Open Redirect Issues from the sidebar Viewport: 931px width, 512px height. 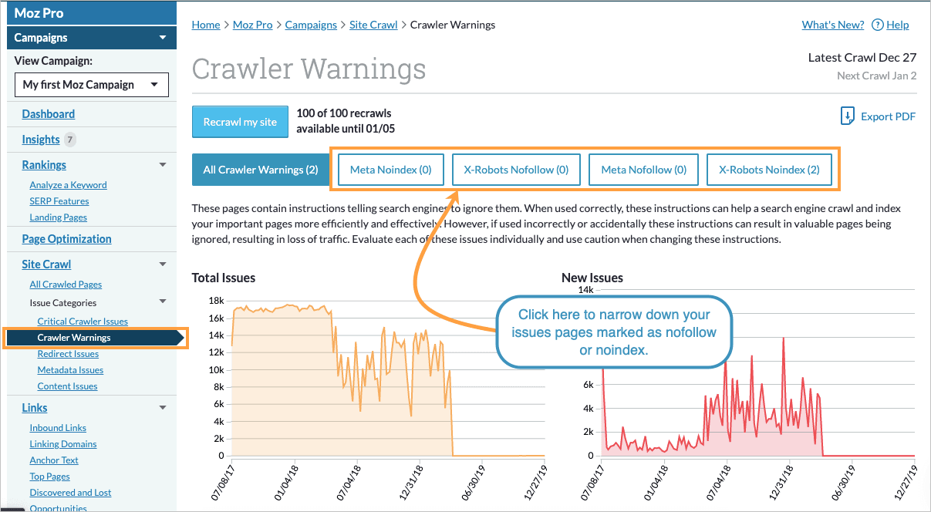click(69, 353)
